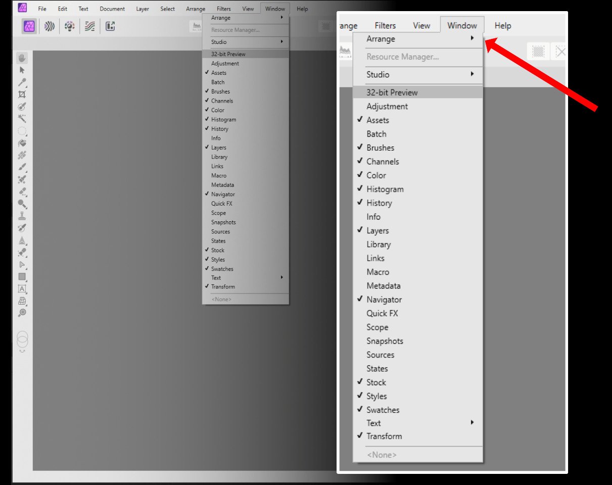Open the Select menu
This screenshot has height=485, width=612.
pyautogui.click(x=168, y=9)
